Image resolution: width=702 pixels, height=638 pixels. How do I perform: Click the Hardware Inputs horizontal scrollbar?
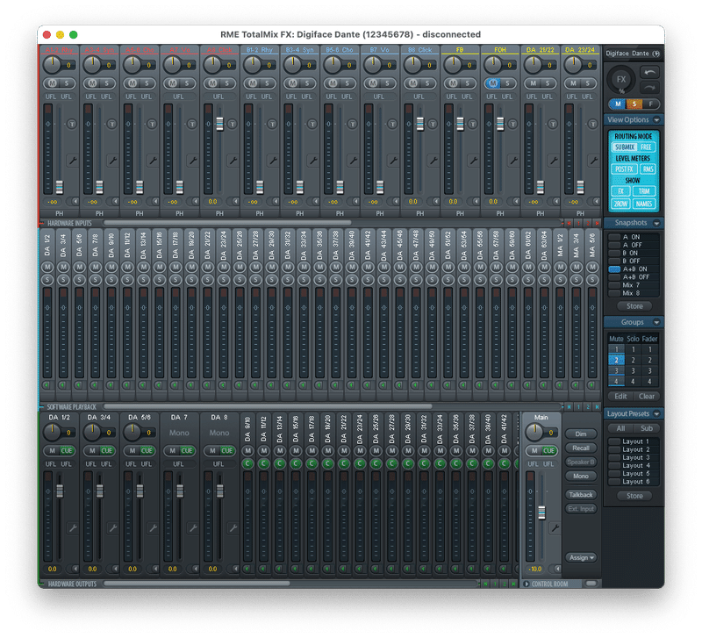tap(227, 223)
